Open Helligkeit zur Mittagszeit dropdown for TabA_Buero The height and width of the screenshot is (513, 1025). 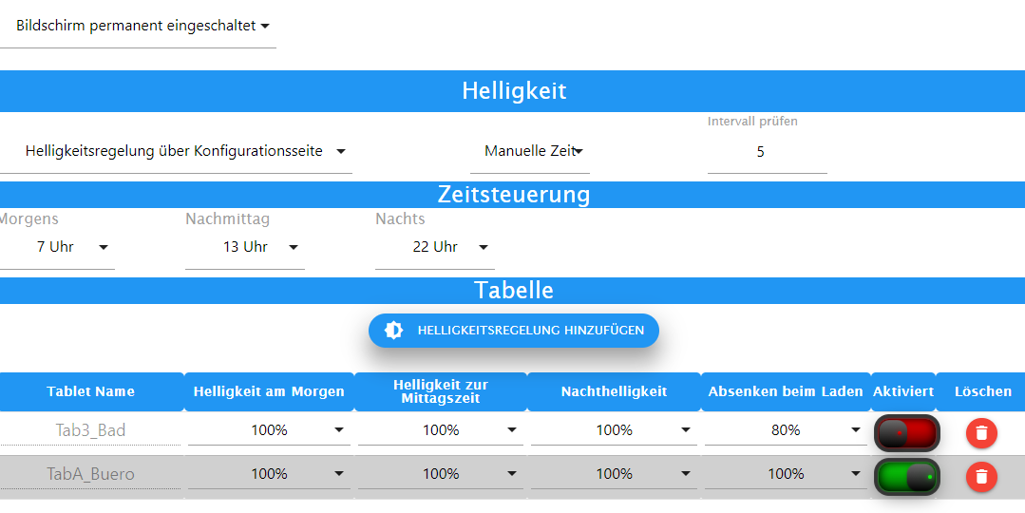441,474
